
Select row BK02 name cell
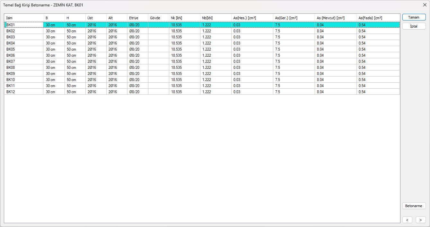24,31
